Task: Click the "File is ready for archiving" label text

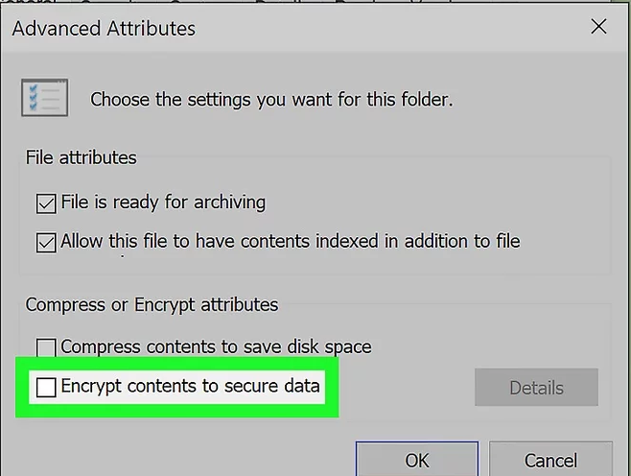Action: click(163, 202)
